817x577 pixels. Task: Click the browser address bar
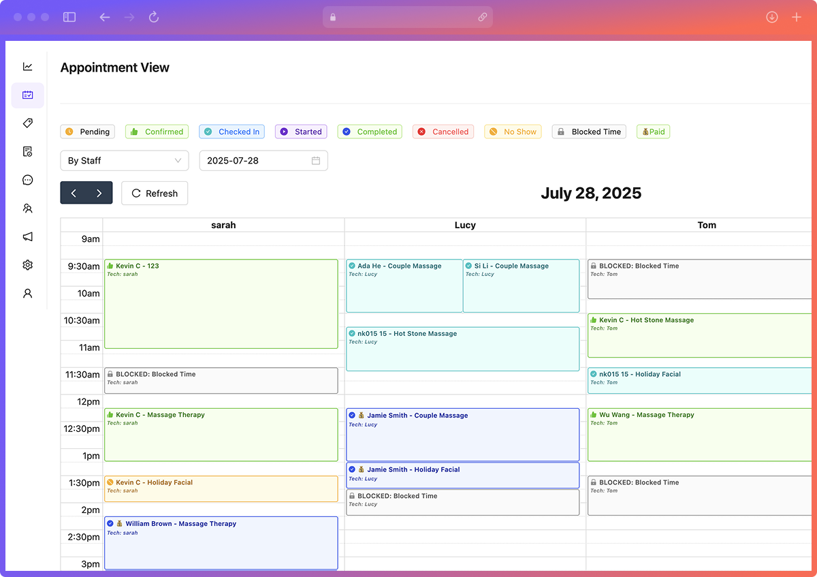tap(408, 17)
